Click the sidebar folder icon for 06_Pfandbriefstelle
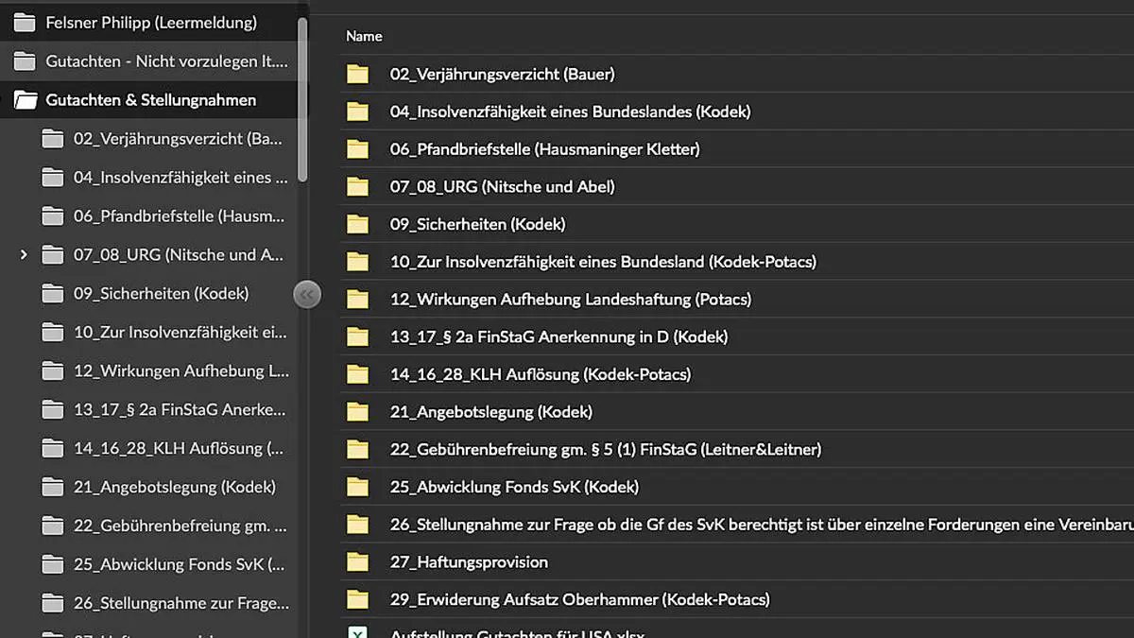 pos(53,216)
